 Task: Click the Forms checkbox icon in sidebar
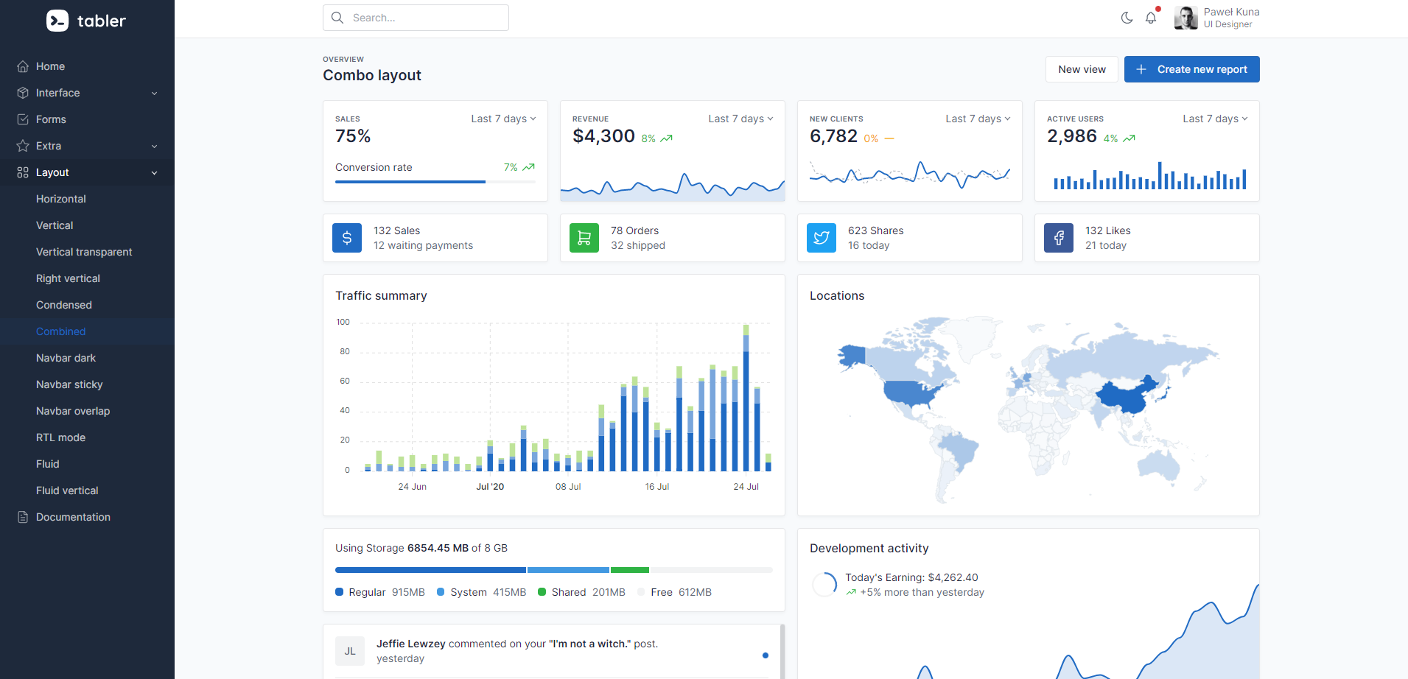pyautogui.click(x=23, y=119)
